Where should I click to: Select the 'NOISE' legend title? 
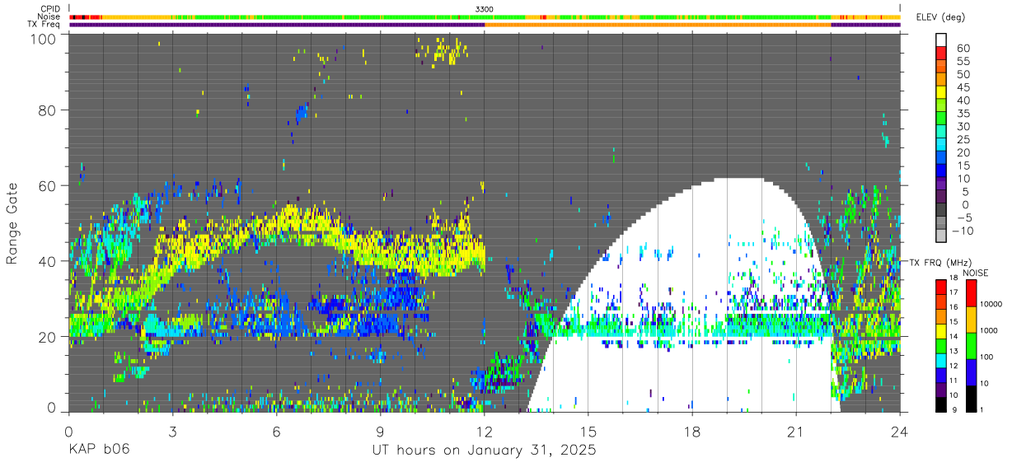coord(977,273)
